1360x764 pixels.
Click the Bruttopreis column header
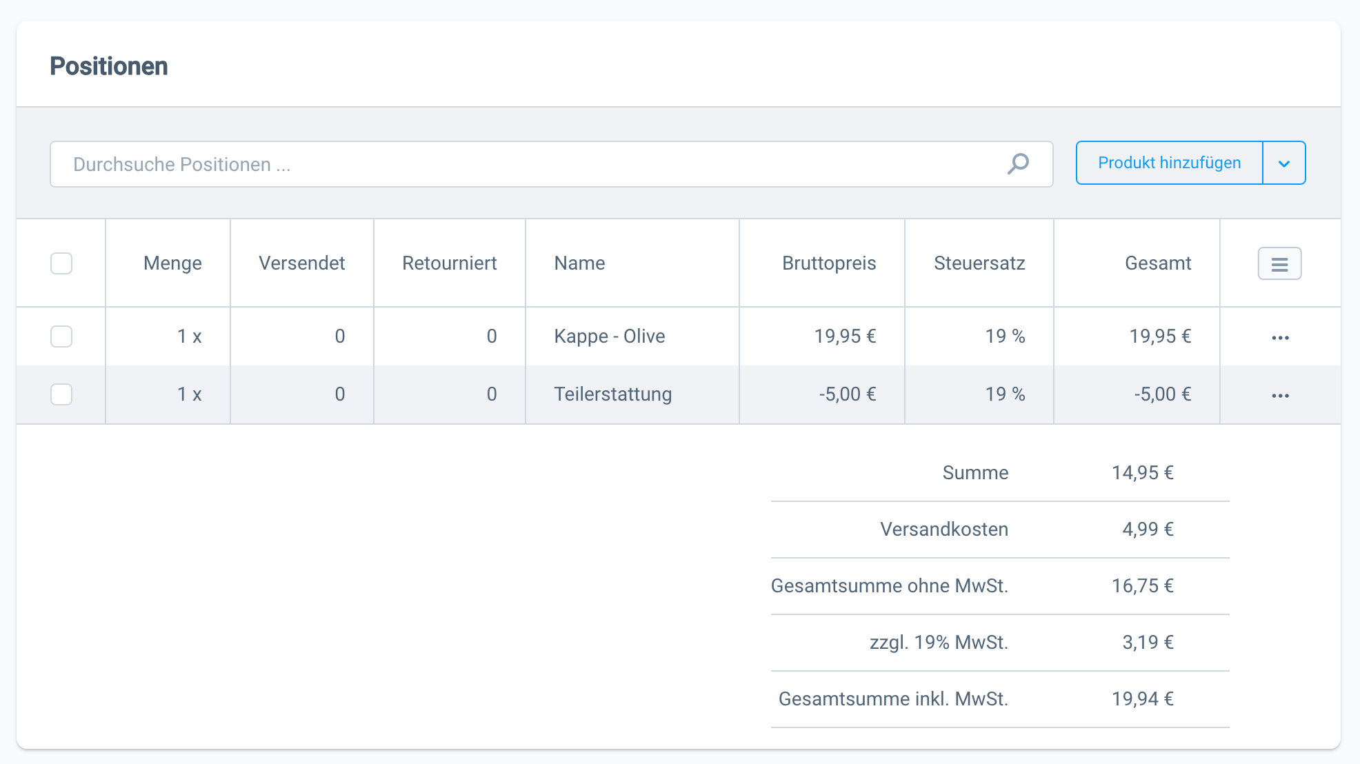pyautogui.click(x=828, y=263)
